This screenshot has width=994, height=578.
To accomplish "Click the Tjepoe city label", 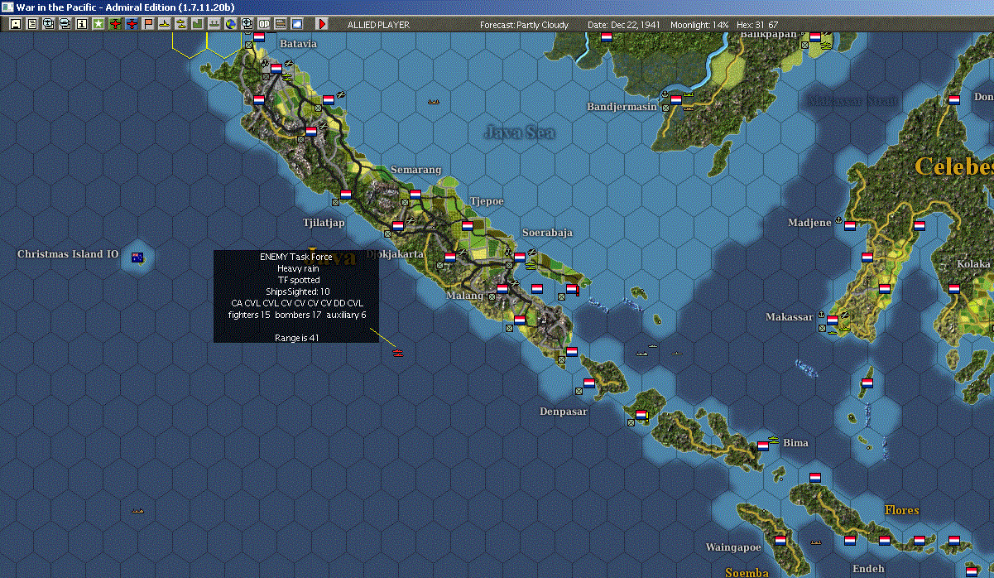I will [x=487, y=201].
